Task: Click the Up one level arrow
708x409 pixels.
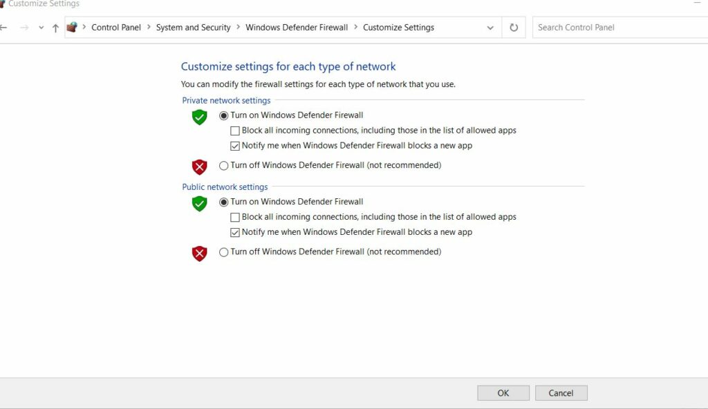Action: (x=55, y=28)
